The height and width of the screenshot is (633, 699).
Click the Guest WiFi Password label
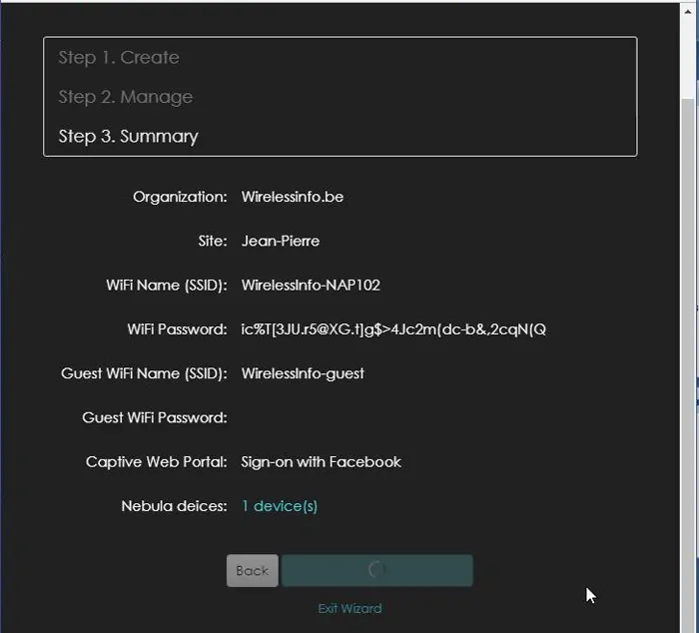click(154, 417)
